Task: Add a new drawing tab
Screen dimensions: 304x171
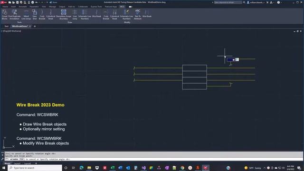Action: (35, 26)
